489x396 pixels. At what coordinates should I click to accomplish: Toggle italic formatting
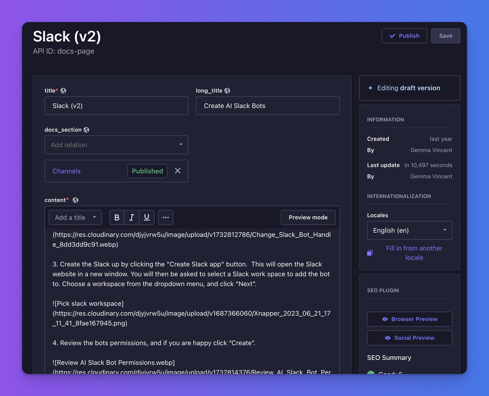[132, 218]
